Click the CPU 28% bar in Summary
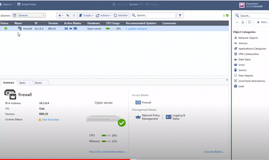The height and width of the screenshot is (160, 269). pyautogui.click(x=106, y=135)
